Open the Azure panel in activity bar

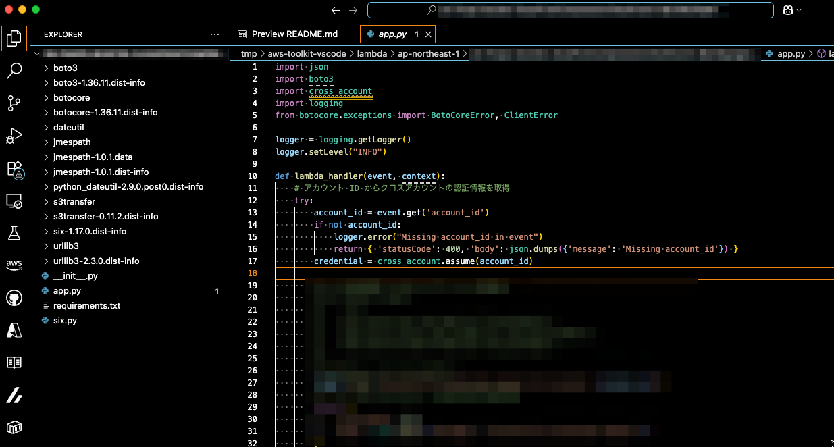(x=14, y=330)
